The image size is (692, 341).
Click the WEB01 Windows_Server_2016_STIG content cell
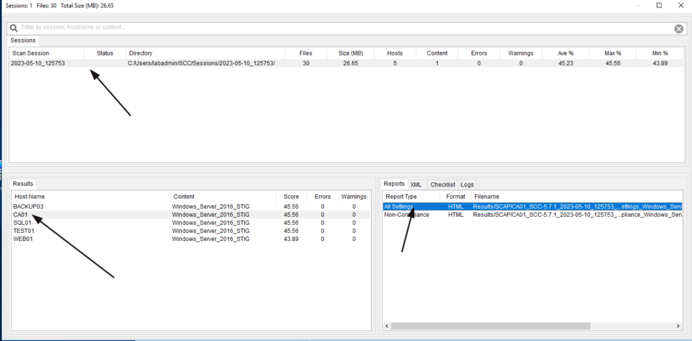point(211,238)
